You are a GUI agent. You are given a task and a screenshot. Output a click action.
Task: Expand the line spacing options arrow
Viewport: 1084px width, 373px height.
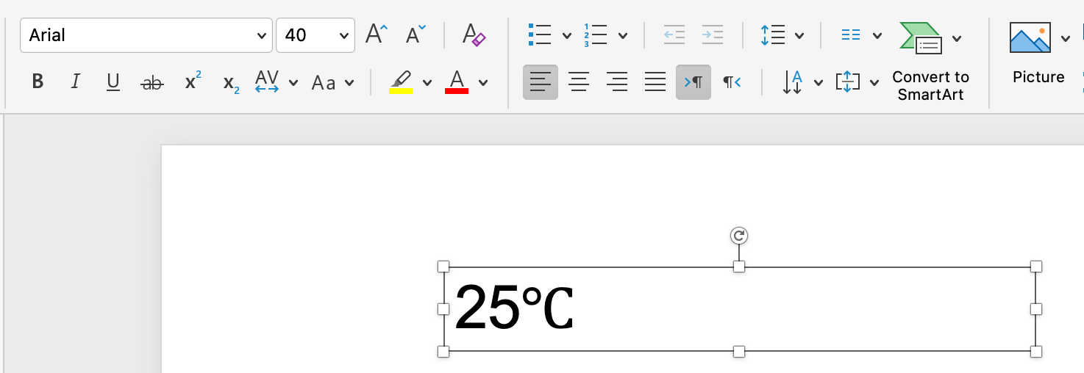[x=799, y=35]
